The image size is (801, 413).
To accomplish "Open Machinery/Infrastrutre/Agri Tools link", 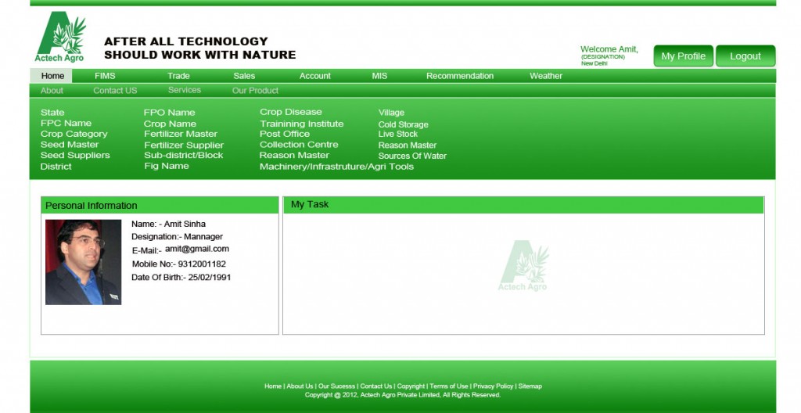I will pyautogui.click(x=336, y=167).
